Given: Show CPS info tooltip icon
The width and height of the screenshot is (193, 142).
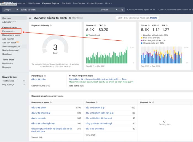Looking at the screenshot, I should (x=158, y=25).
